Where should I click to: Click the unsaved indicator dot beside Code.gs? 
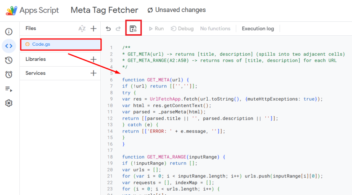pos(27,44)
